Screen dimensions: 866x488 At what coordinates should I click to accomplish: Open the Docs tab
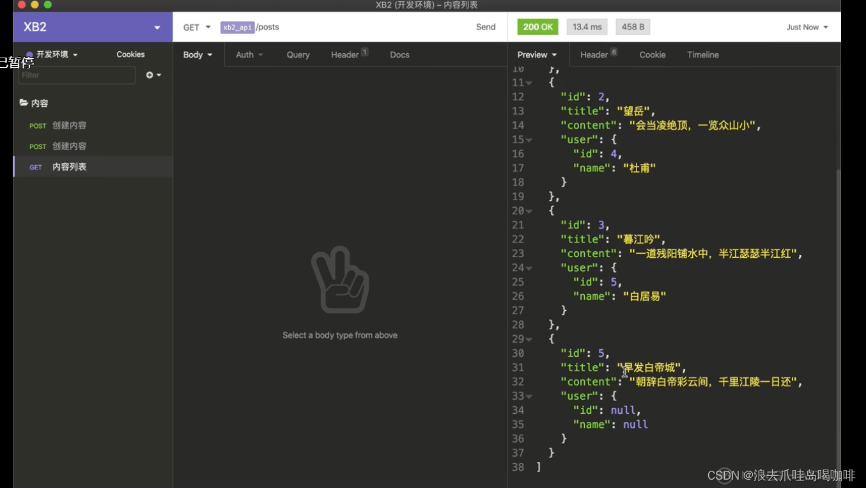399,54
